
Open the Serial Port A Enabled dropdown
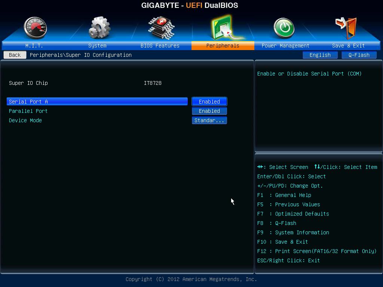pyautogui.click(x=209, y=102)
